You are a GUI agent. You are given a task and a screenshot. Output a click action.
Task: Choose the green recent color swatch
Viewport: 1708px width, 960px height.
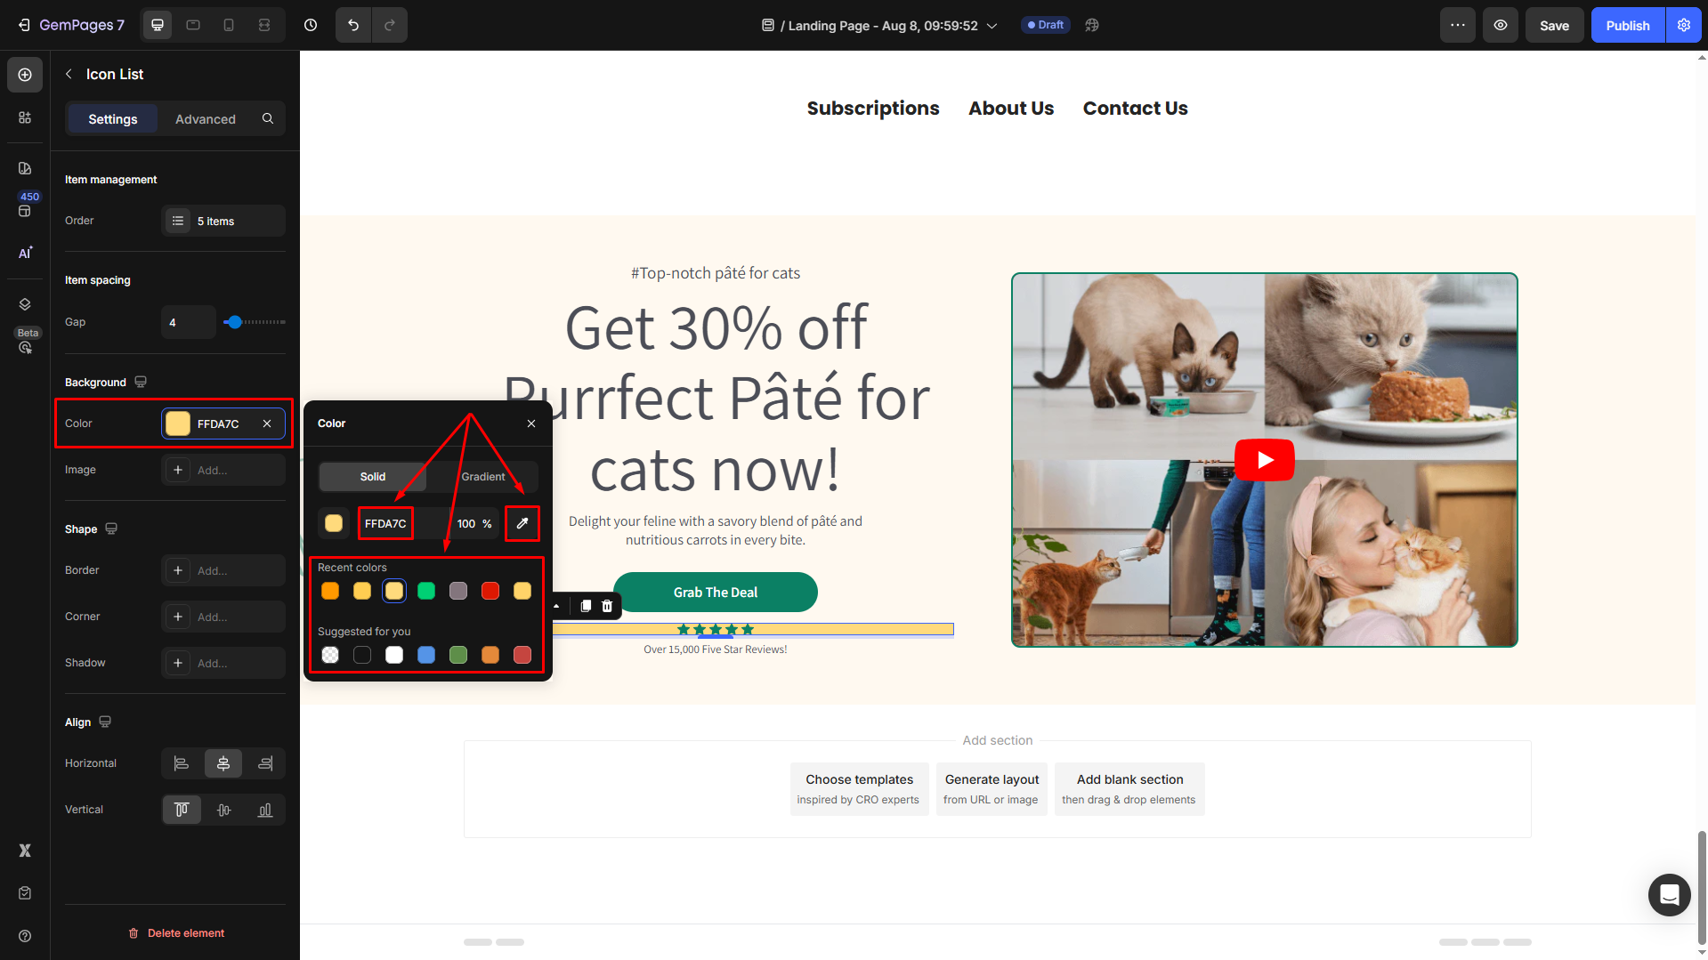point(426,591)
